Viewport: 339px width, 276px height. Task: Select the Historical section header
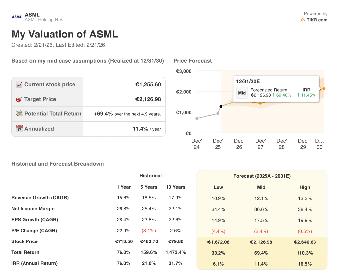(150, 176)
